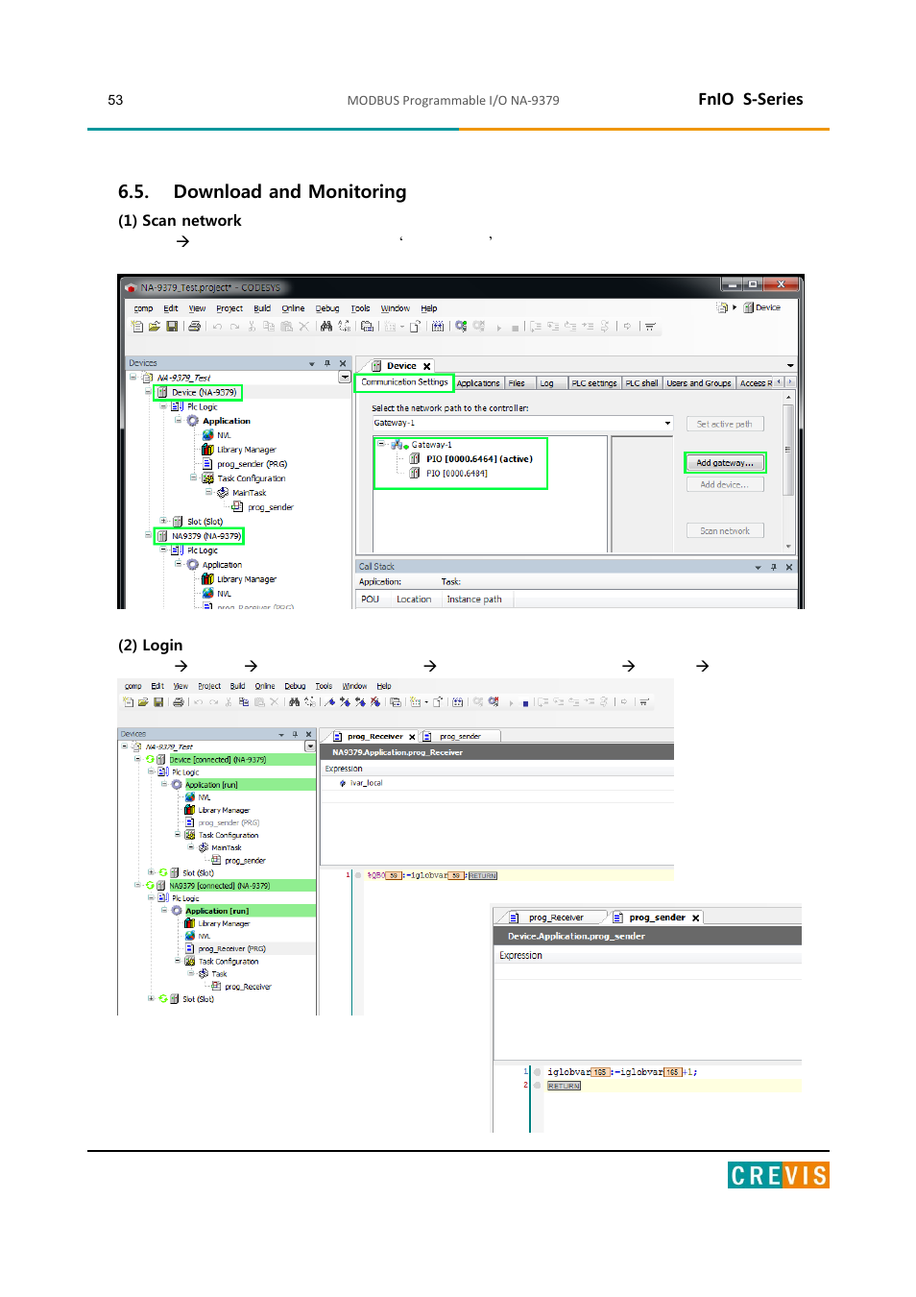Click the Scan network button
The width and height of the screenshot is (916, 1297).
pos(725,530)
